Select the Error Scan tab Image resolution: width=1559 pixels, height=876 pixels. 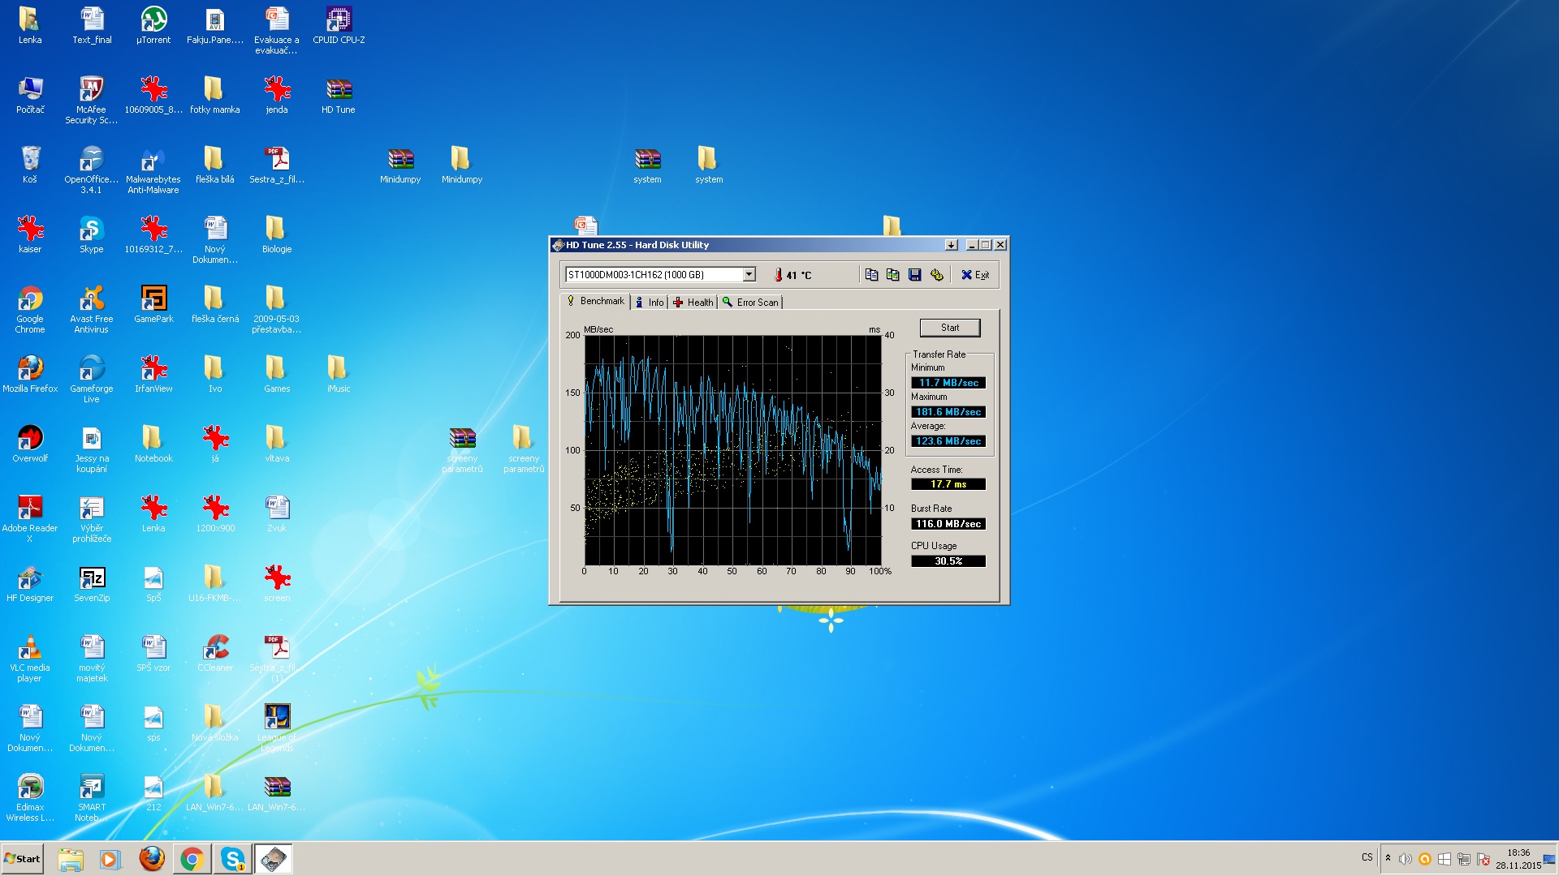click(x=750, y=303)
